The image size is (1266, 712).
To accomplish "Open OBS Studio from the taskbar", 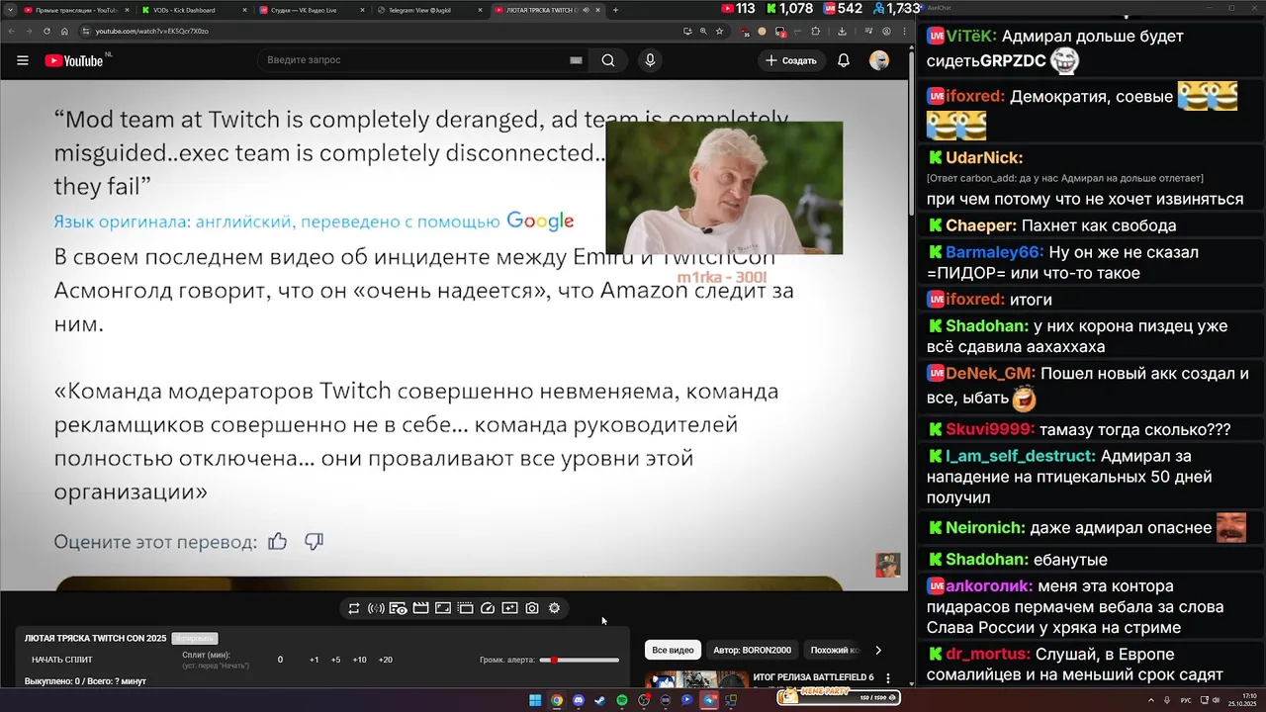I will click(644, 700).
